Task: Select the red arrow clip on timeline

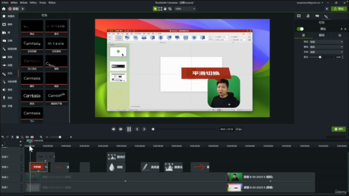Action: (200, 167)
